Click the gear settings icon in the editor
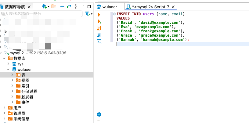This screenshot has height=123, width=249. point(99,114)
